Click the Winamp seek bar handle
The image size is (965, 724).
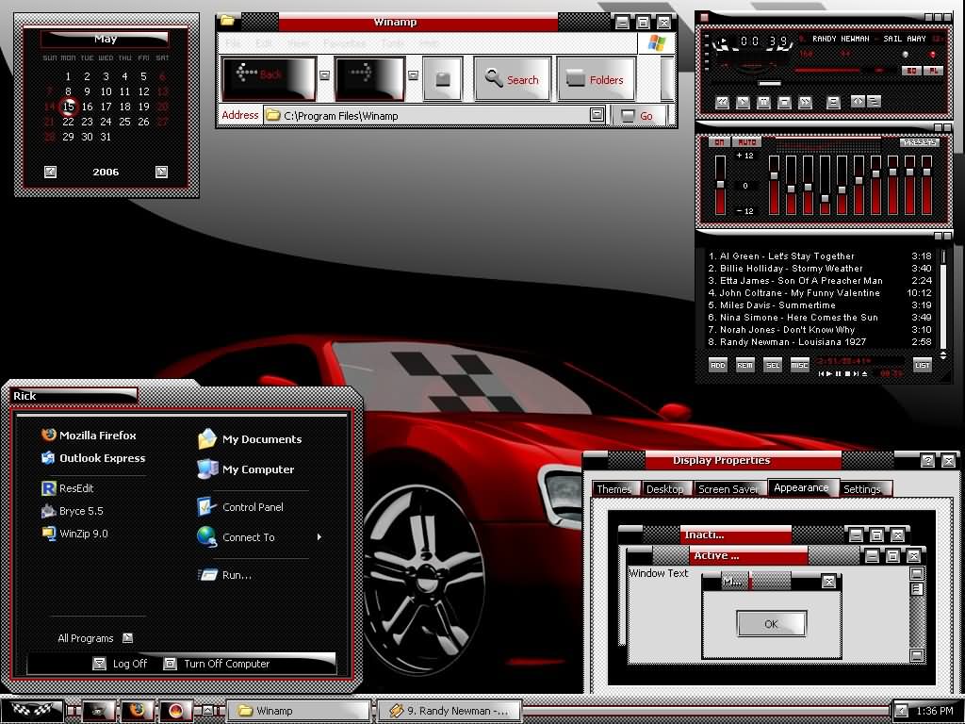pyautogui.click(x=769, y=83)
